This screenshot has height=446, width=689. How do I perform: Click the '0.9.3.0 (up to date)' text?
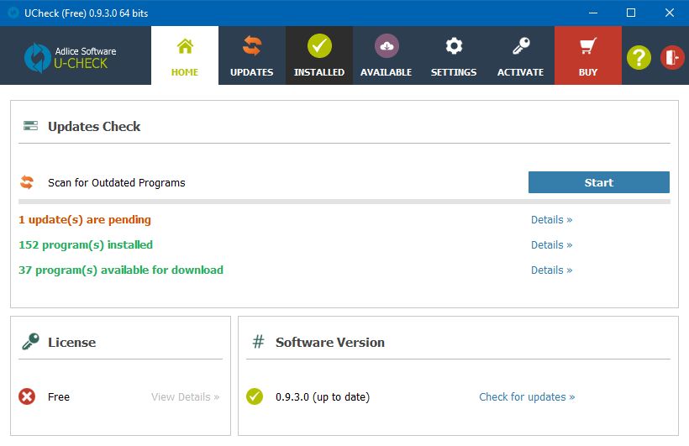(323, 396)
